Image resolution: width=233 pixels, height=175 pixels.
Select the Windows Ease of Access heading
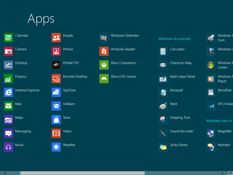pyautogui.click(x=219, y=121)
